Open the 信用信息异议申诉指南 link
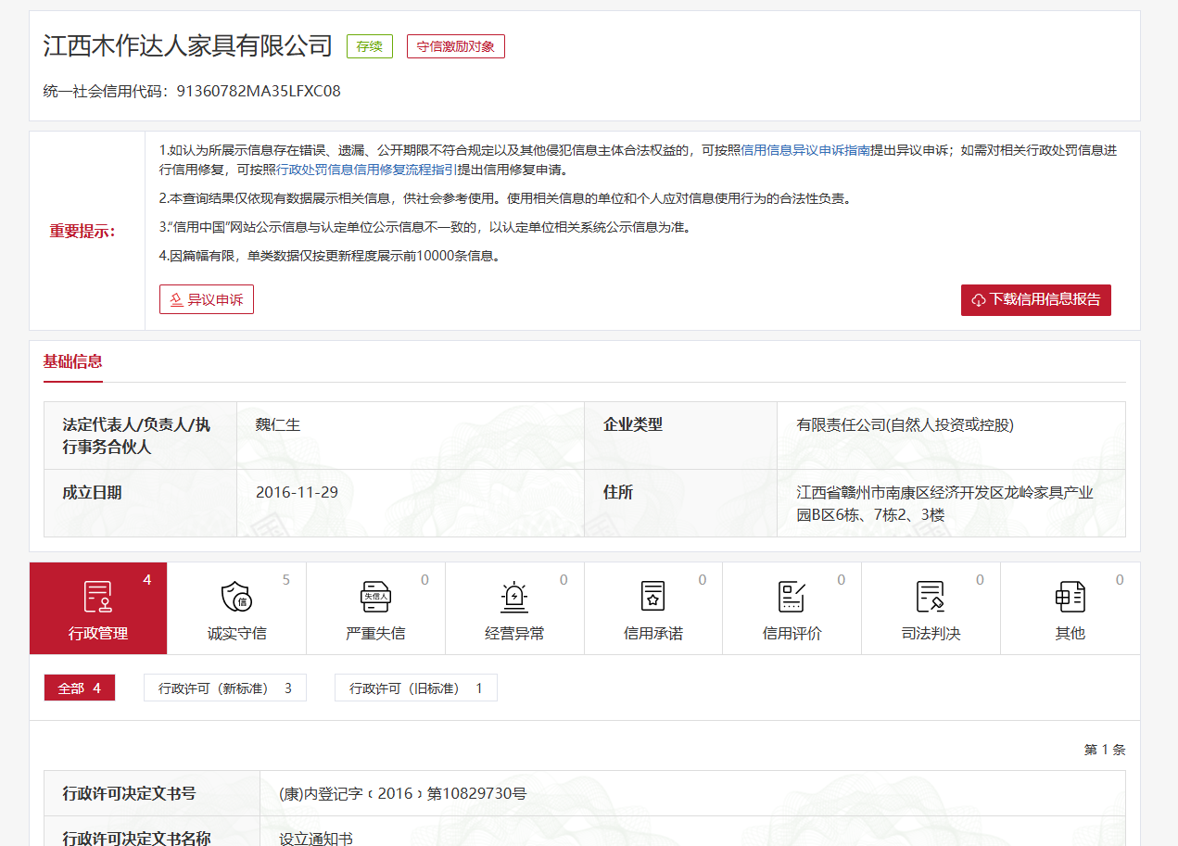The image size is (1178, 846). (x=805, y=150)
